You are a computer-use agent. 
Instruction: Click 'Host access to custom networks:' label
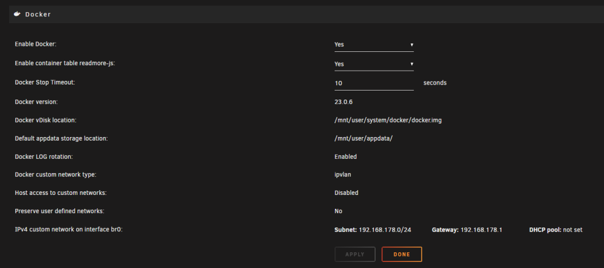[x=60, y=193]
